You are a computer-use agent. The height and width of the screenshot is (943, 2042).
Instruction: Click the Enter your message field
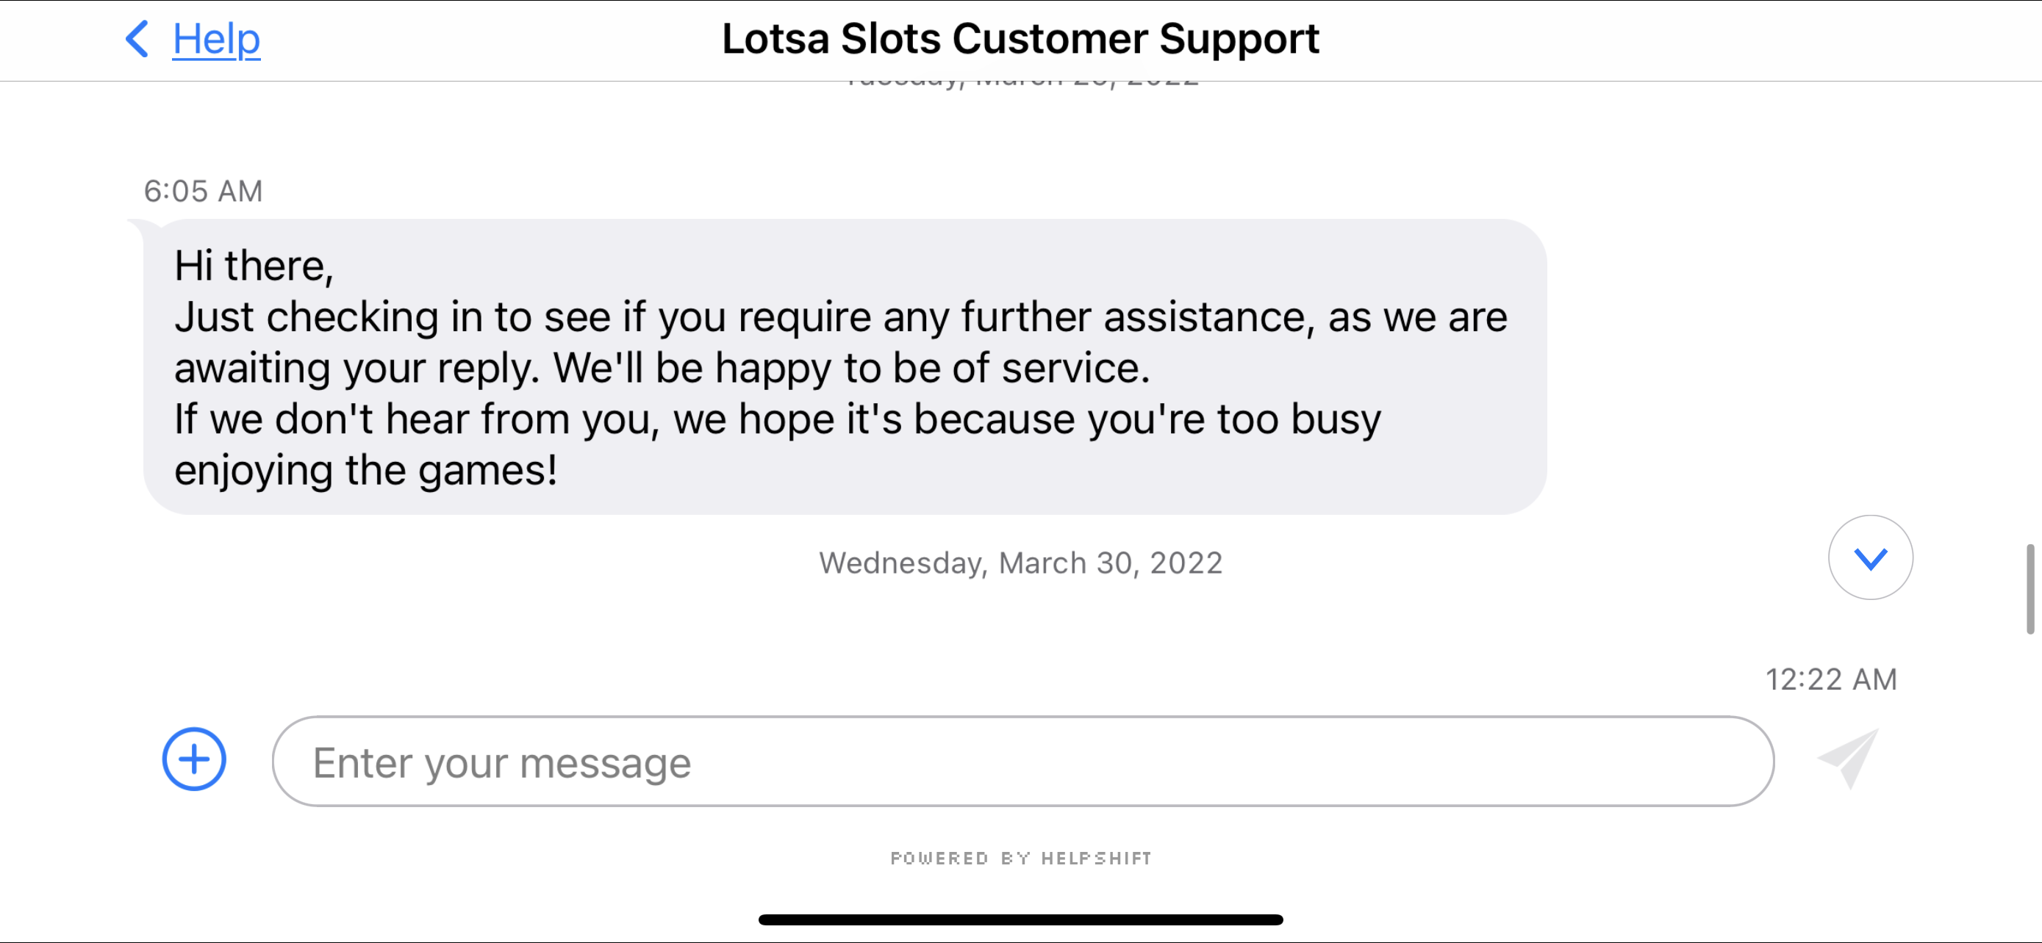[x=1021, y=761]
